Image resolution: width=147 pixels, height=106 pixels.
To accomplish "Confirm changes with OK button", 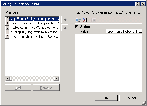I will [x=106, y=98].
